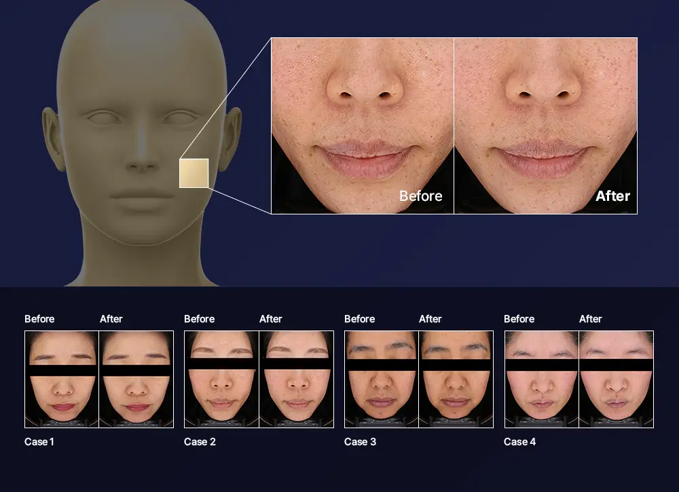Select the highlighted cheek square on 3D head
The image size is (679, 492).
[x=194, y=173]
